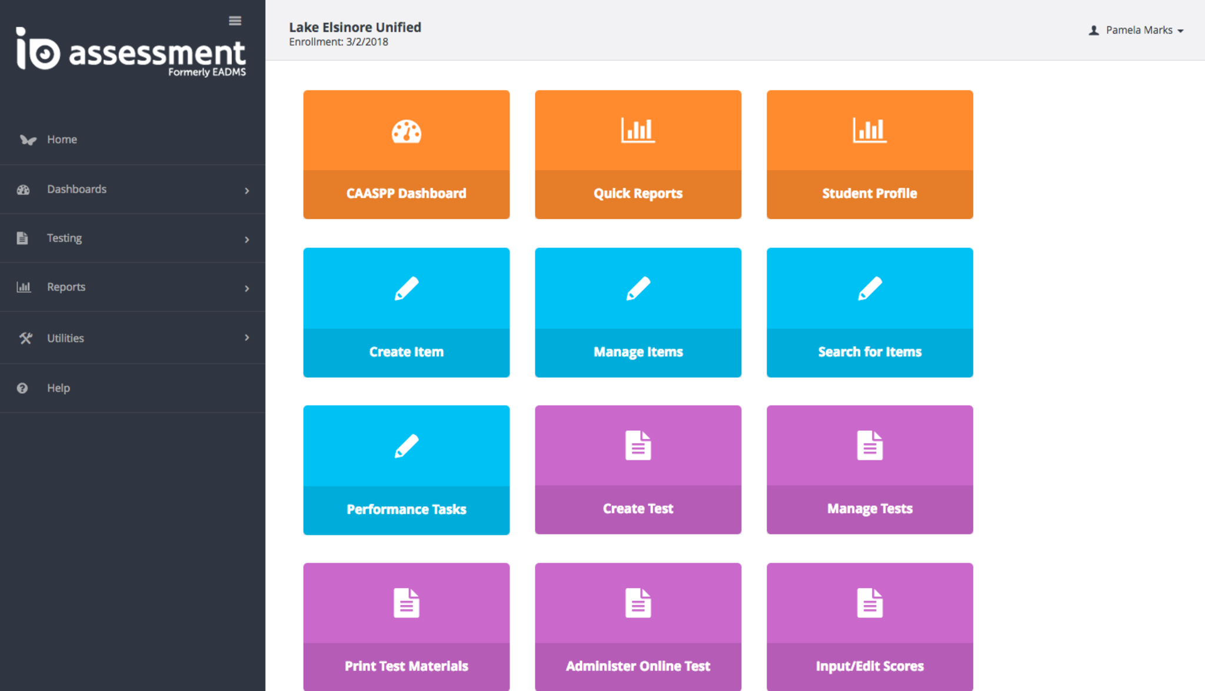The width and height of the screenshot is (1205, 691).
Task: Click the Create Item pencil icon
Action: click(x=406, y=288)
